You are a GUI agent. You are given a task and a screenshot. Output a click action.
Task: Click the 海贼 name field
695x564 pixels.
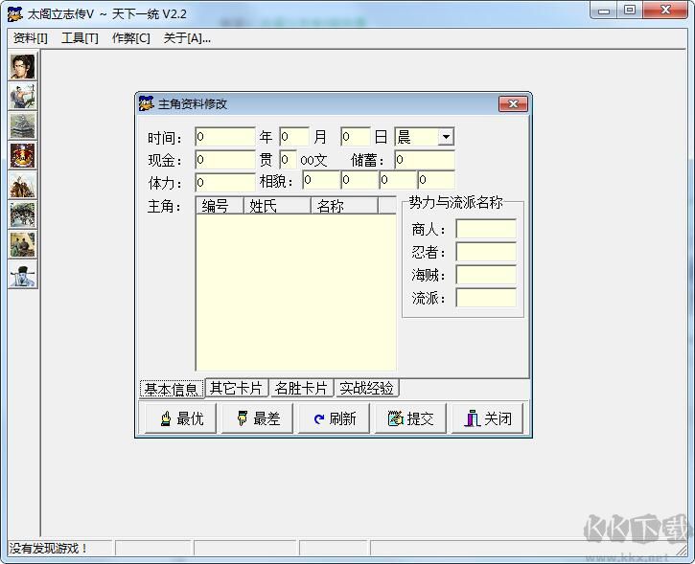486,276
